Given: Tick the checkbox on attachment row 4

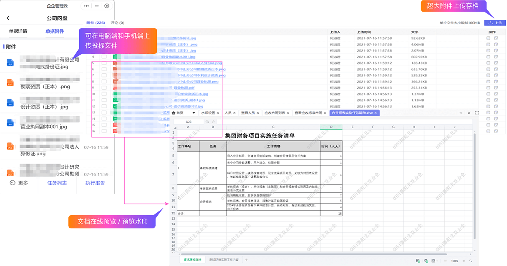Looking at the screenshot, I should pyautogui.click(x=104, y=57).
